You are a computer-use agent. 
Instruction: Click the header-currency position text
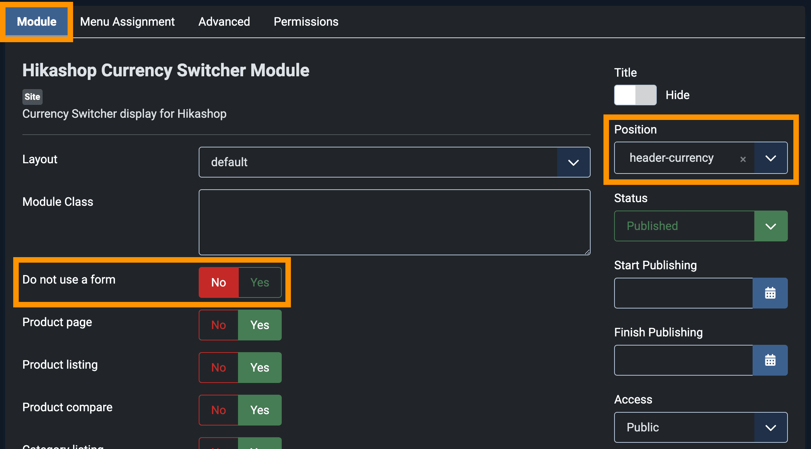pos(671,158)
